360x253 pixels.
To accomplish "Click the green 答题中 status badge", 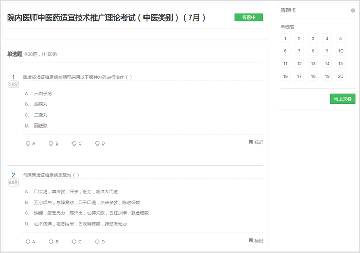I will click(x=248, y=17).
